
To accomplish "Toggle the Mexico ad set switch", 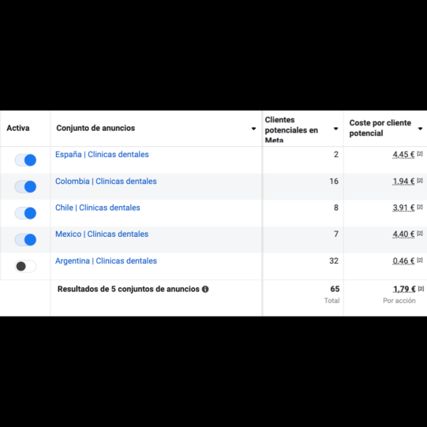I will 25,240.
